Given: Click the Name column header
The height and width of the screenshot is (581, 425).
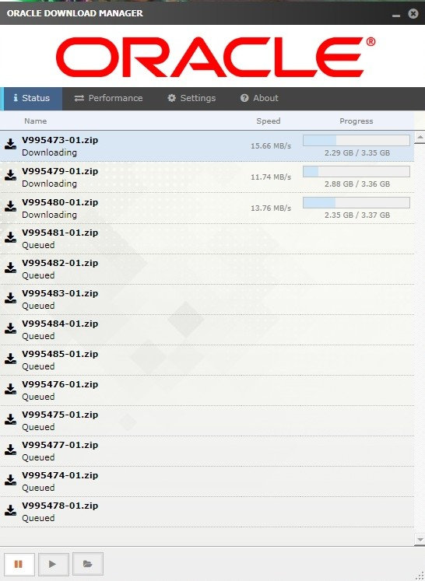Looking at the screenshot, I should pos(36,121).
